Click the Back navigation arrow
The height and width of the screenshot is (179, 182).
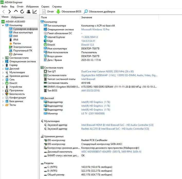(x=4, y=12)
